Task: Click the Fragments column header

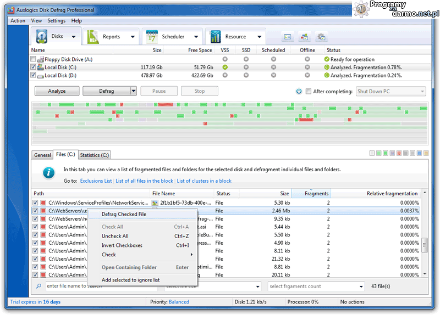Action: tap(316, 193)
